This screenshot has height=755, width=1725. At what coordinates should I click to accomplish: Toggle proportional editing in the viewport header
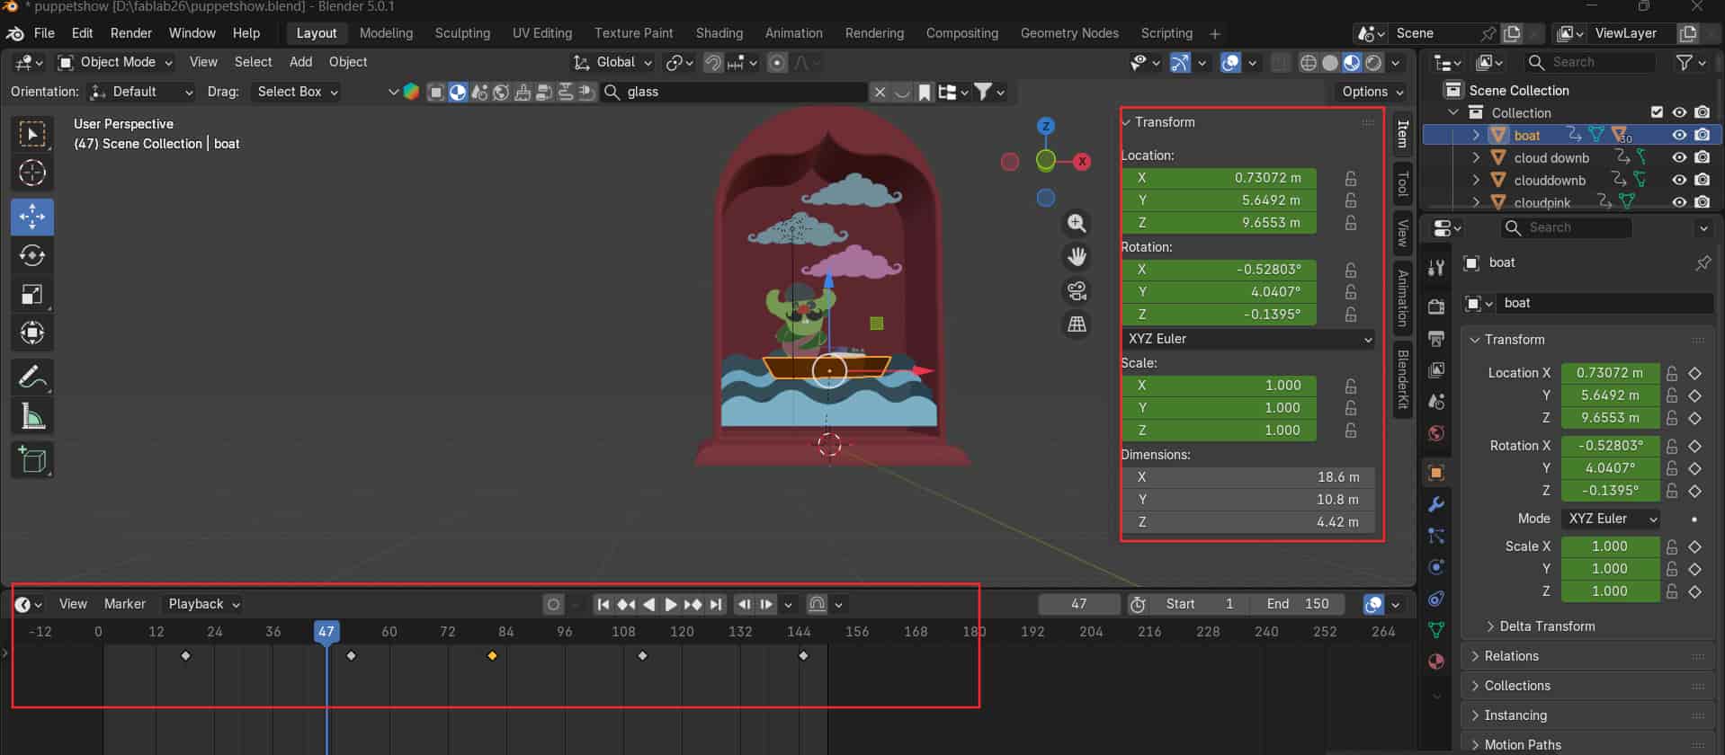tap(778, 62)
